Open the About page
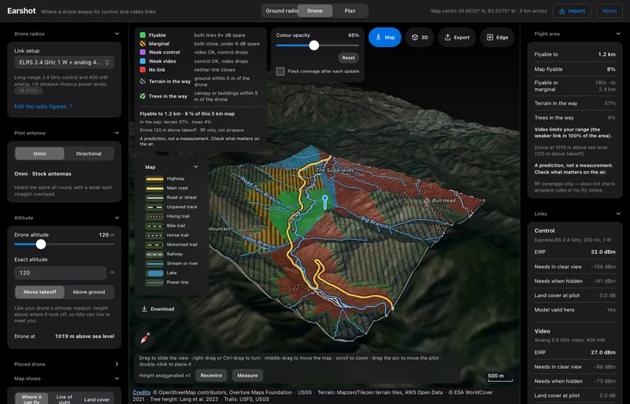This screenshot has height=404, width=630. (610, 11)
